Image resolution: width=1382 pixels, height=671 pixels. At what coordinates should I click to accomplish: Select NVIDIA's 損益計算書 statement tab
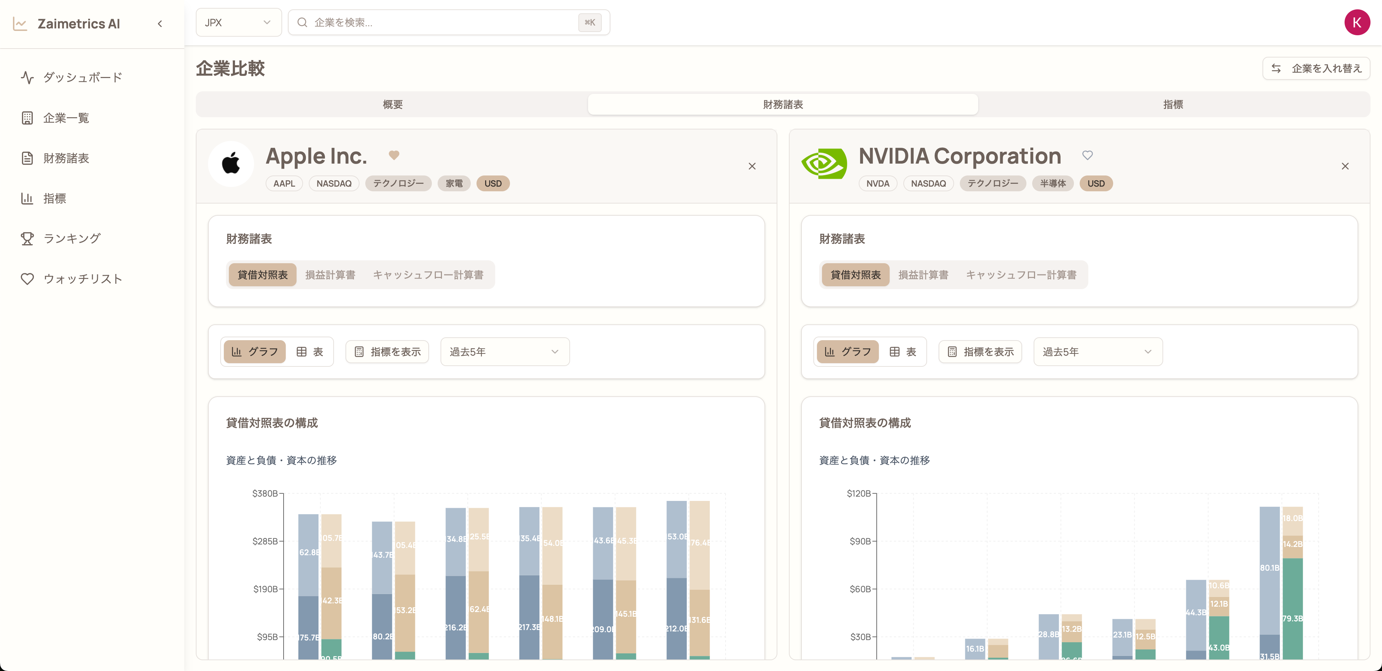[x=923, y=275]
